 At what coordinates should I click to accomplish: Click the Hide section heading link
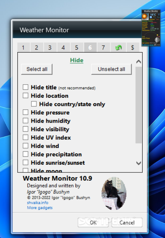click(x=77, y=60)
